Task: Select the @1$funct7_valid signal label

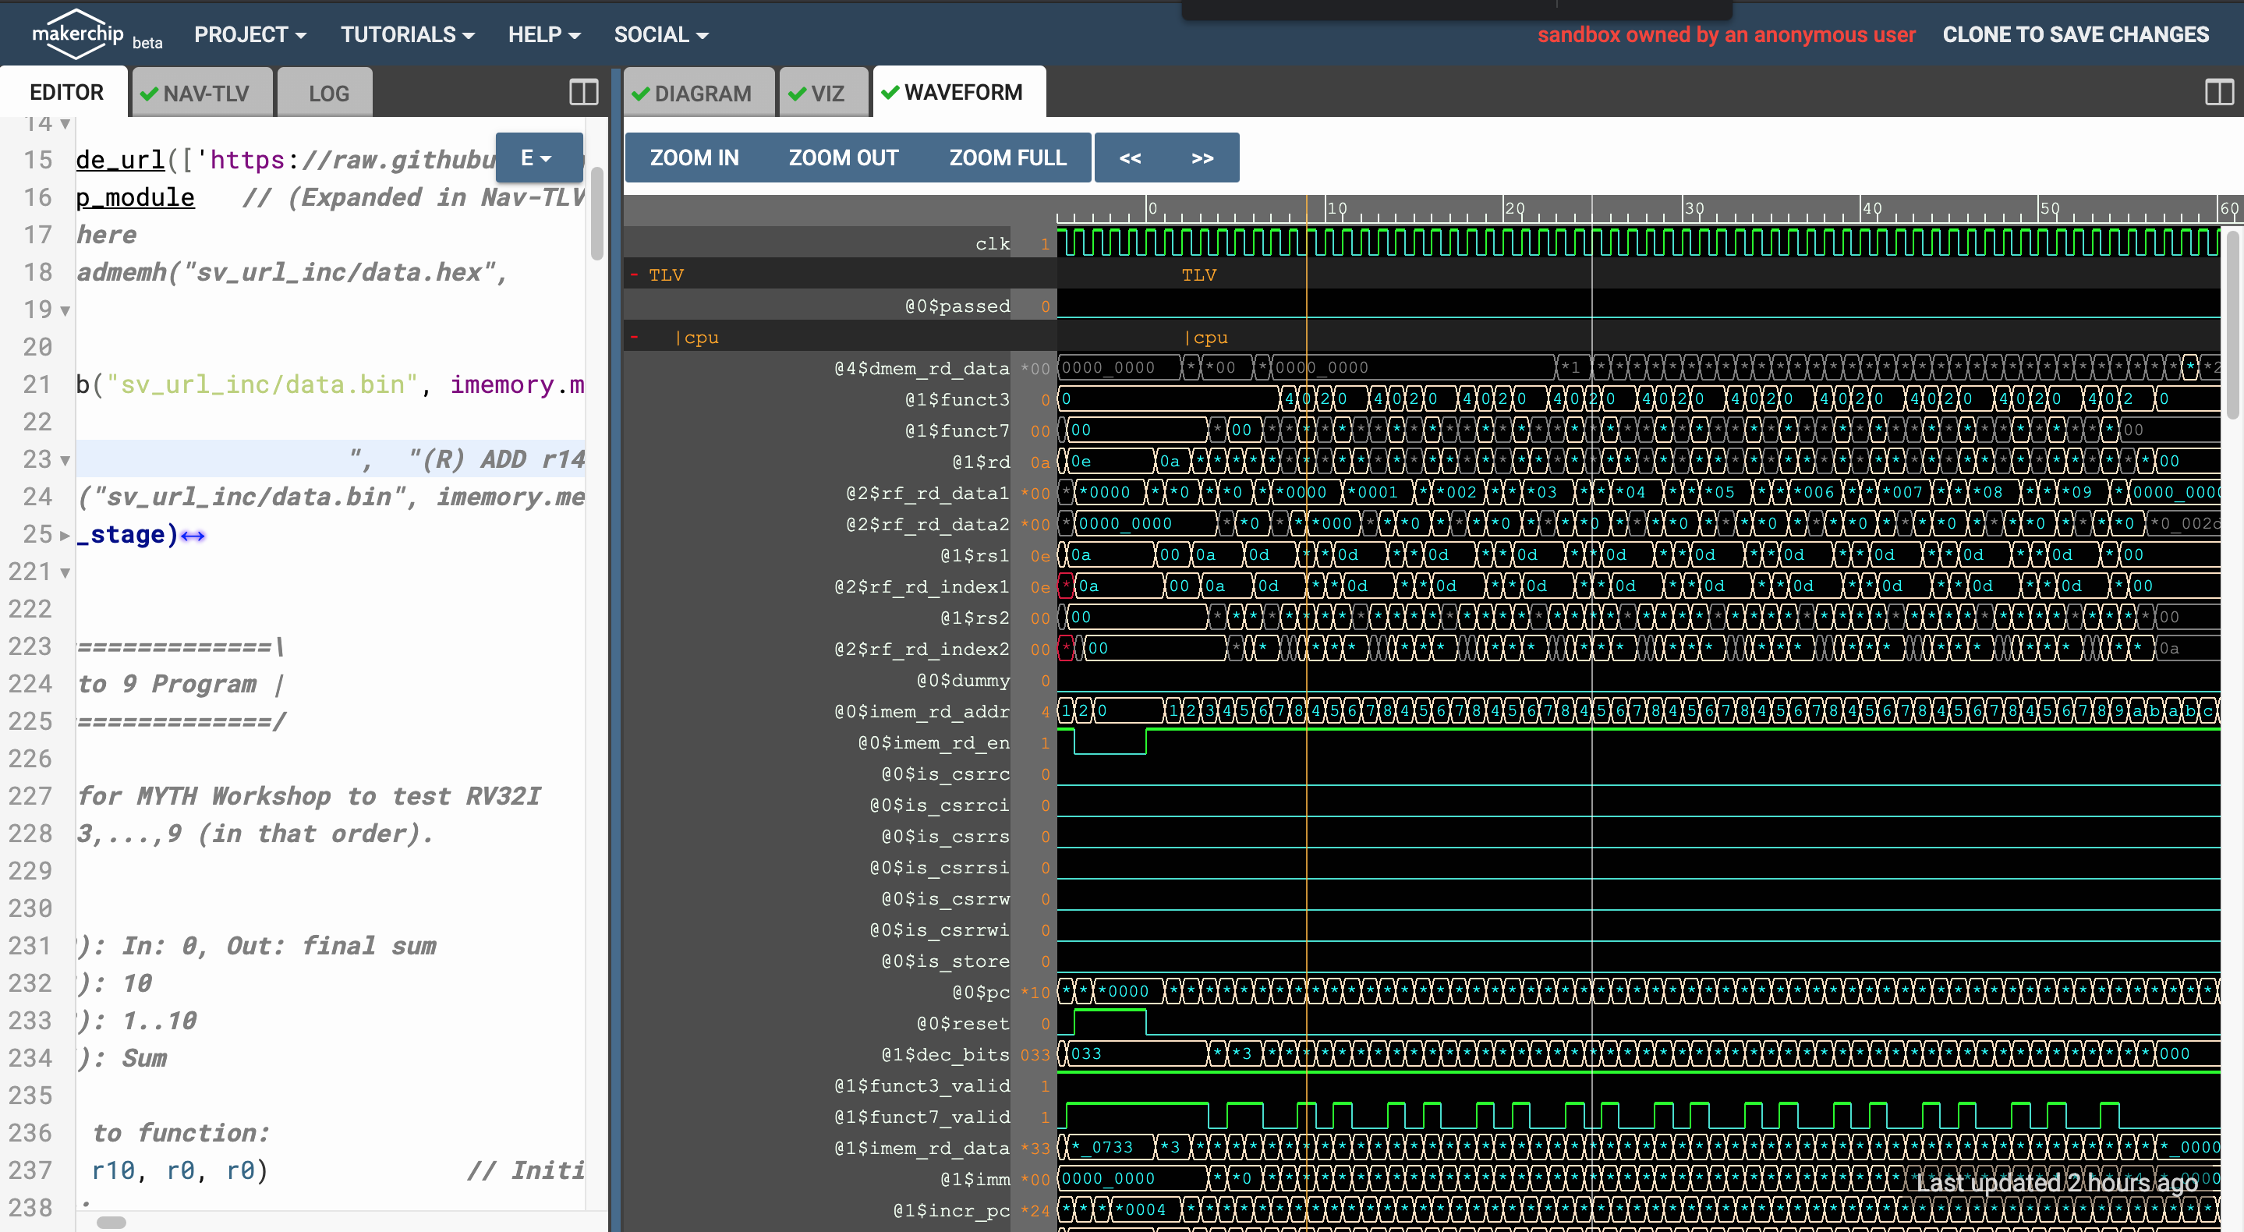Action: point(922,1117)
